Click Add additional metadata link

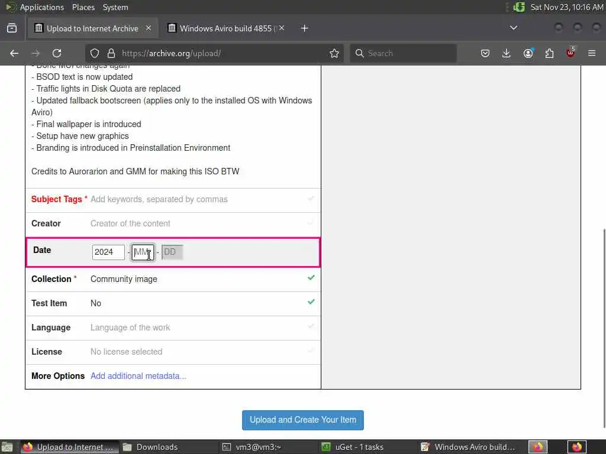138,376
